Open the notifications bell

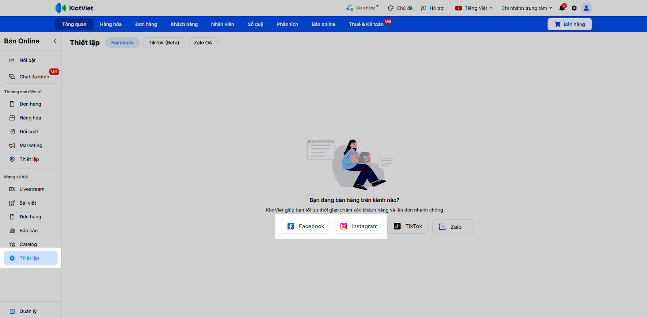point(562,8)
